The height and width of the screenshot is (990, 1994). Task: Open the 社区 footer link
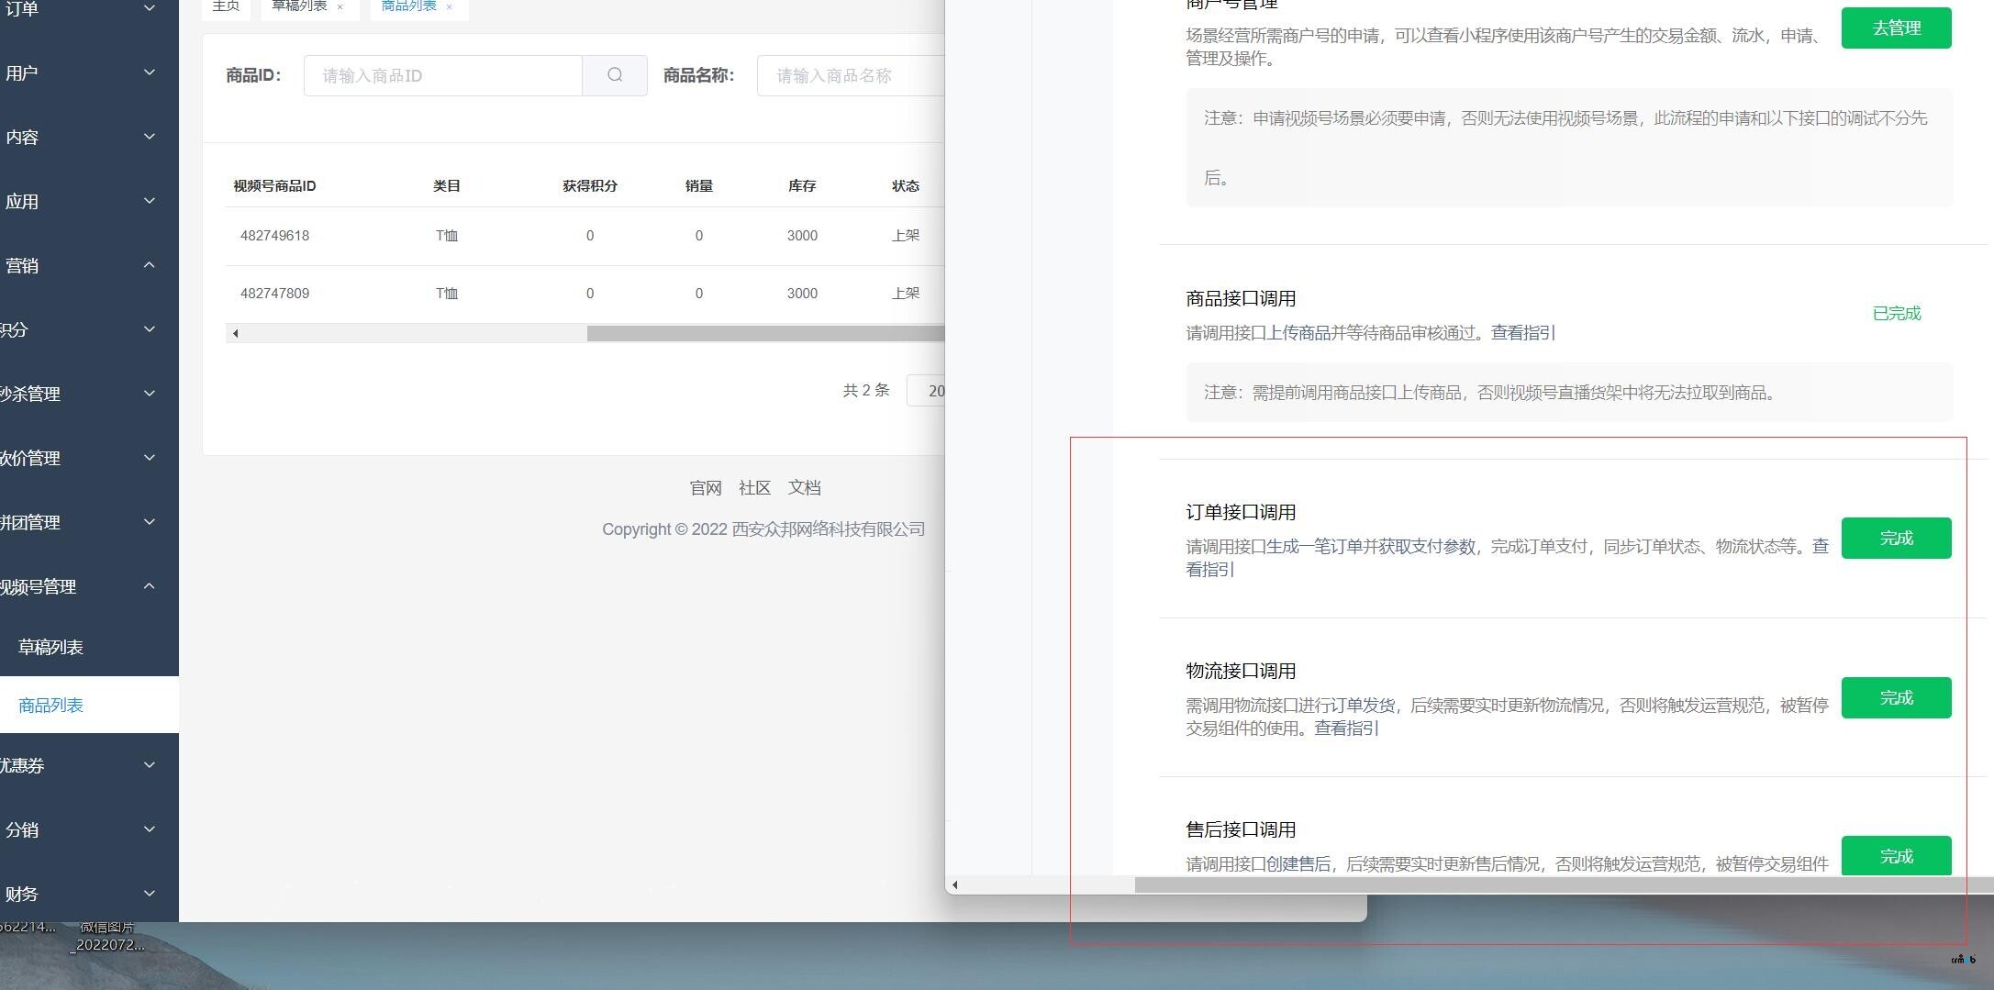(755, 488)
